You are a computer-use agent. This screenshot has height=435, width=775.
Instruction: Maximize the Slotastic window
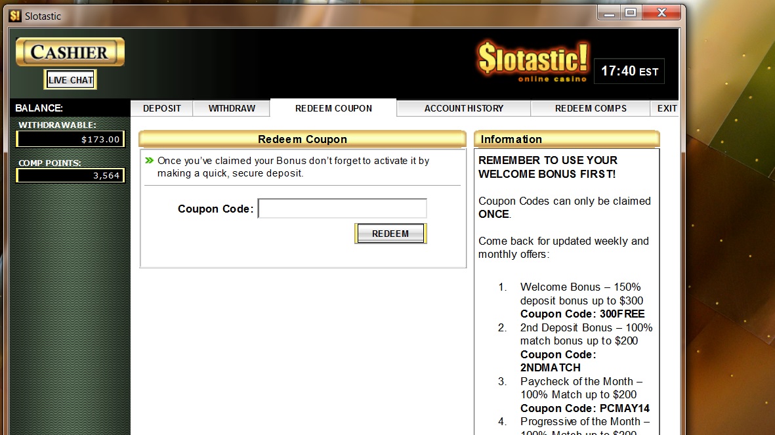(631, 13)
